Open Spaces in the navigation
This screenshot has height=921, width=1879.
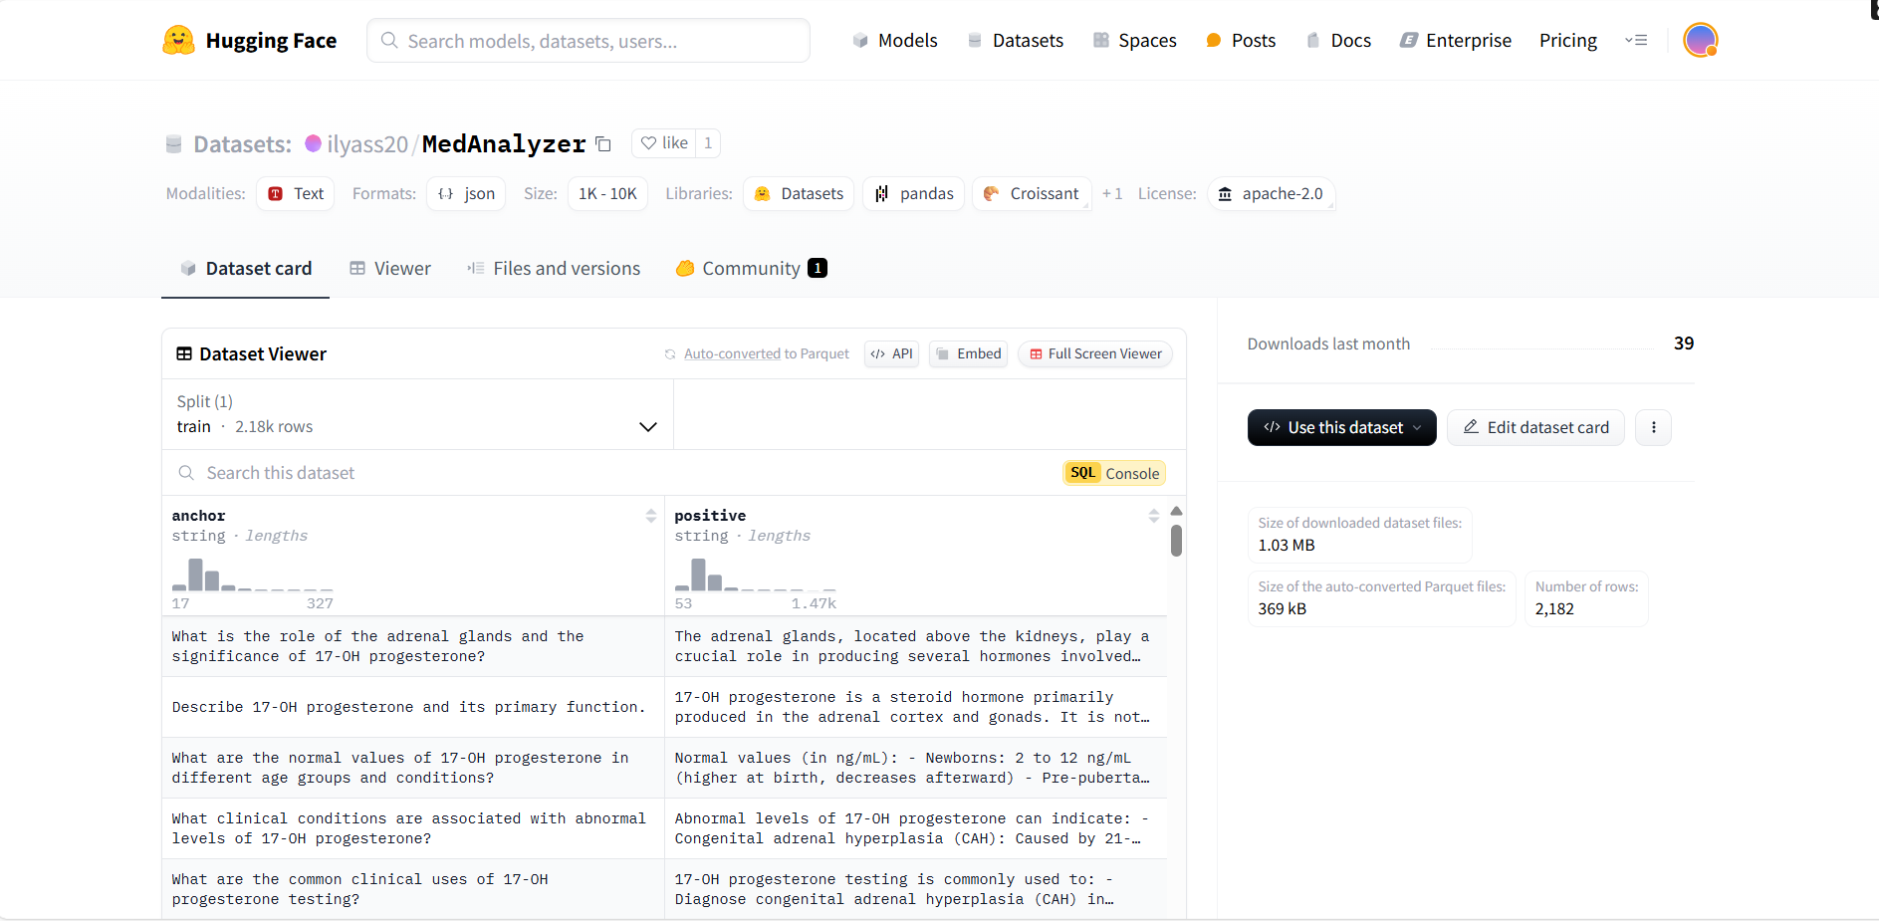pyautogui.click(x=1135, y=40)
